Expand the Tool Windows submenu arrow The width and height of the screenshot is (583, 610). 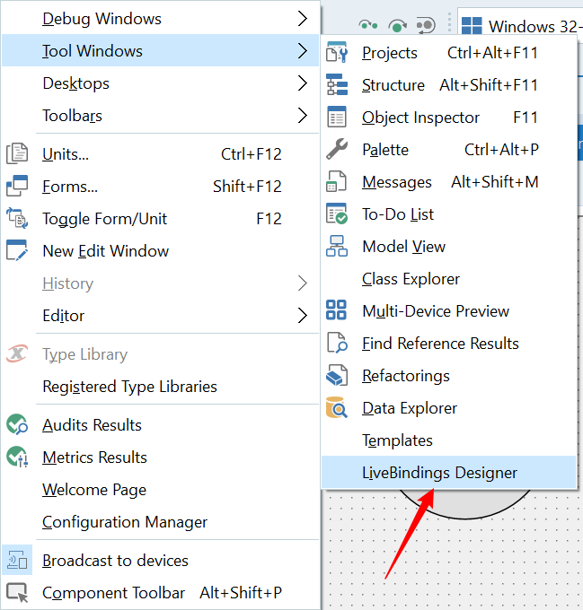303,50
